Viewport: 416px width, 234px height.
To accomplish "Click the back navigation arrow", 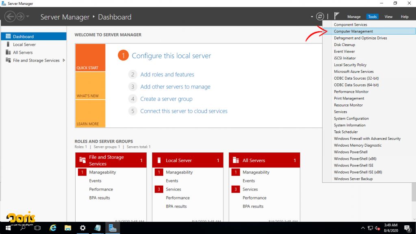I will [x=10, y=17].
